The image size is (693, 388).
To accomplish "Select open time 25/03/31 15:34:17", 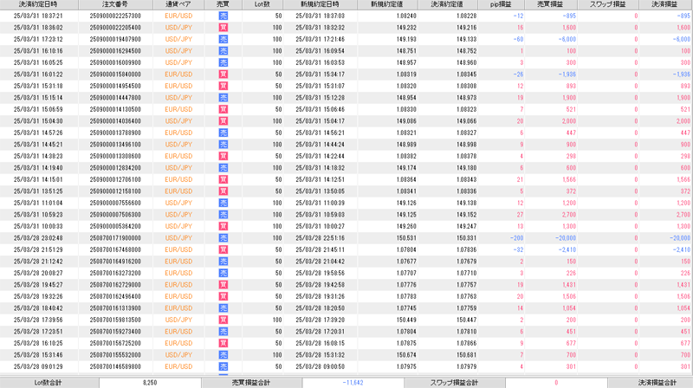I will click(x=320, y=74).
